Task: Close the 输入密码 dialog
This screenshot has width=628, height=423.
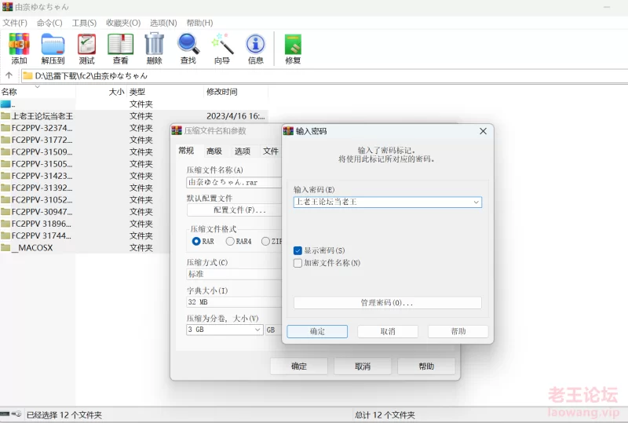Action: point(483,131)
